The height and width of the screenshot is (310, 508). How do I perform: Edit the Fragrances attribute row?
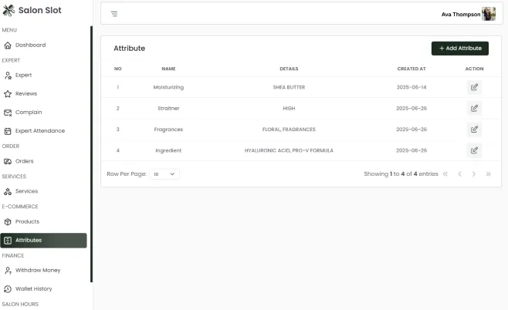474,129
